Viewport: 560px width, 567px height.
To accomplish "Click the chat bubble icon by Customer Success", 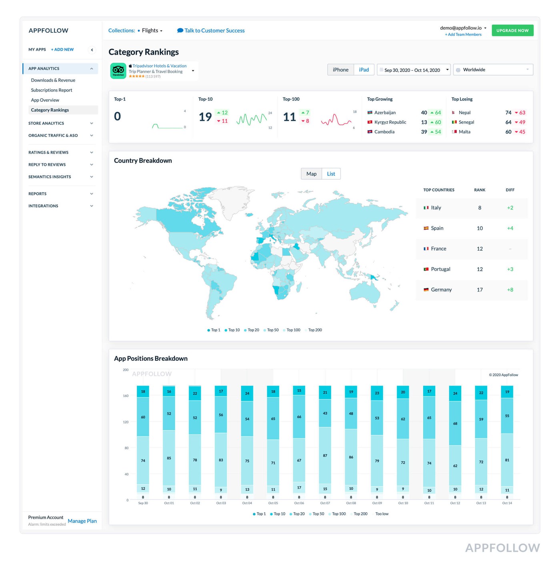I will (x=180, y=30).
